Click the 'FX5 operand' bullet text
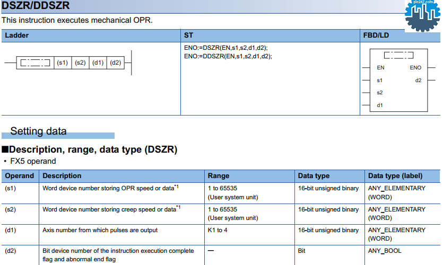 tap(33, 161)
